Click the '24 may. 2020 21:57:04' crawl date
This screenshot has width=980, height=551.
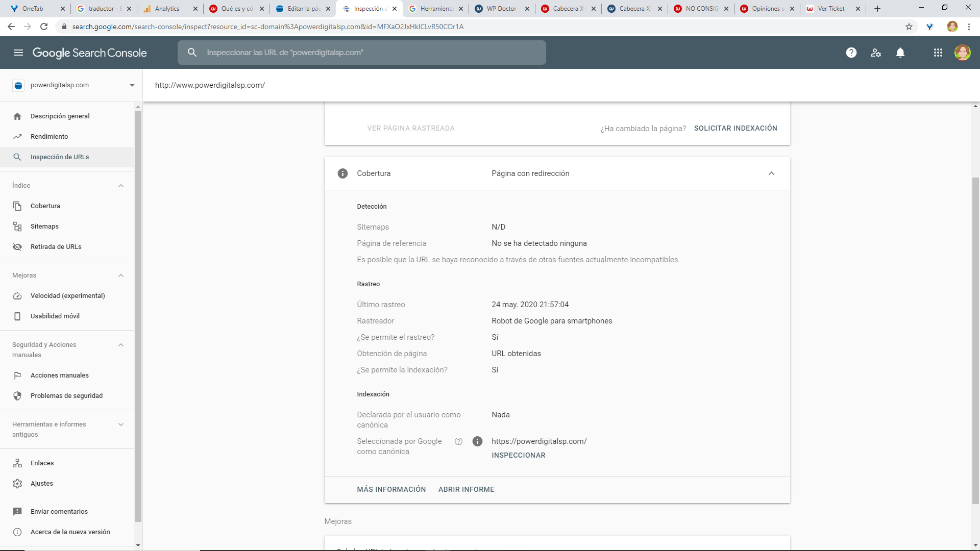coord(530,305)
